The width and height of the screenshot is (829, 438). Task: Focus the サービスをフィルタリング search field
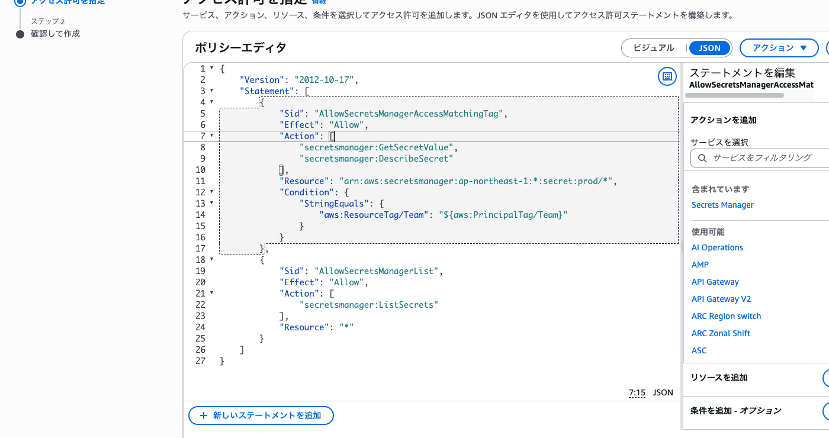pyautogui.click(x=760, y=158)
